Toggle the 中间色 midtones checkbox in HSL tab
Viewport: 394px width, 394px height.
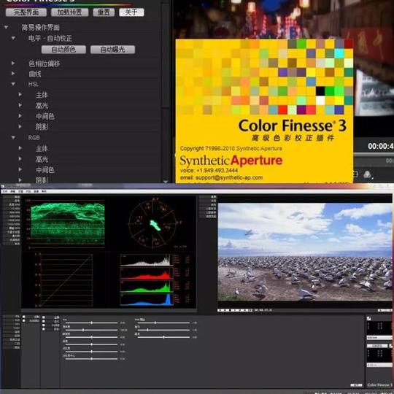44,325
